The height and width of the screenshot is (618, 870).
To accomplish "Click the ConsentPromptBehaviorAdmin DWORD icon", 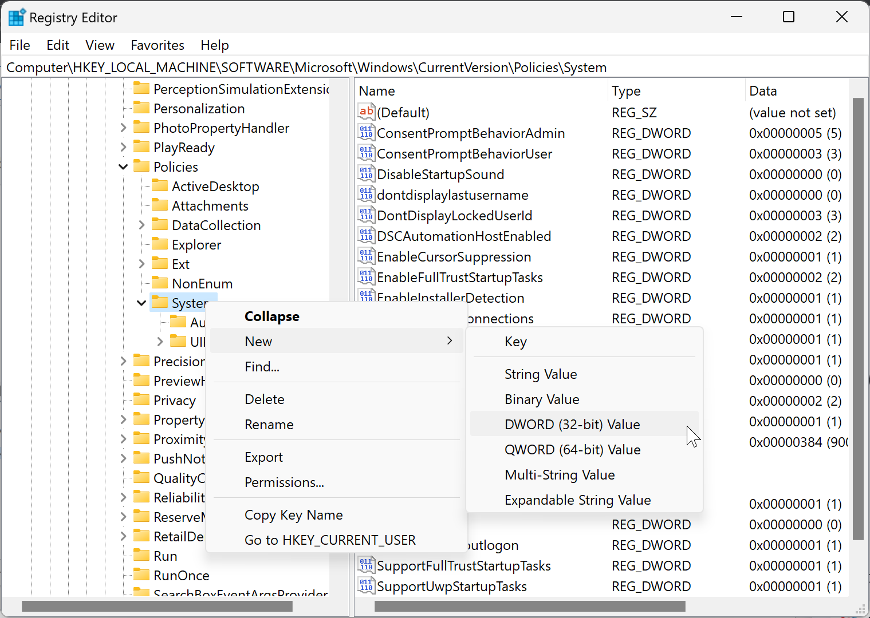I will coord(367,133).
